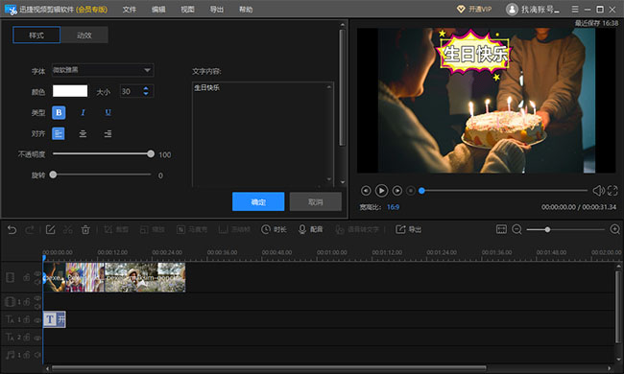
Task: Open the 字体 font dropdown
Action: coord(103,70)
